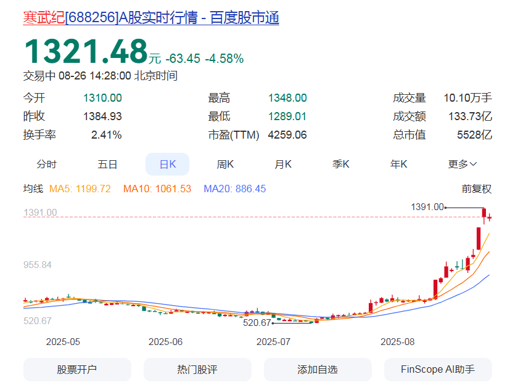518x390 pixels.
Task: Open the FinScope AI助手 button
Action: (438, 370)
